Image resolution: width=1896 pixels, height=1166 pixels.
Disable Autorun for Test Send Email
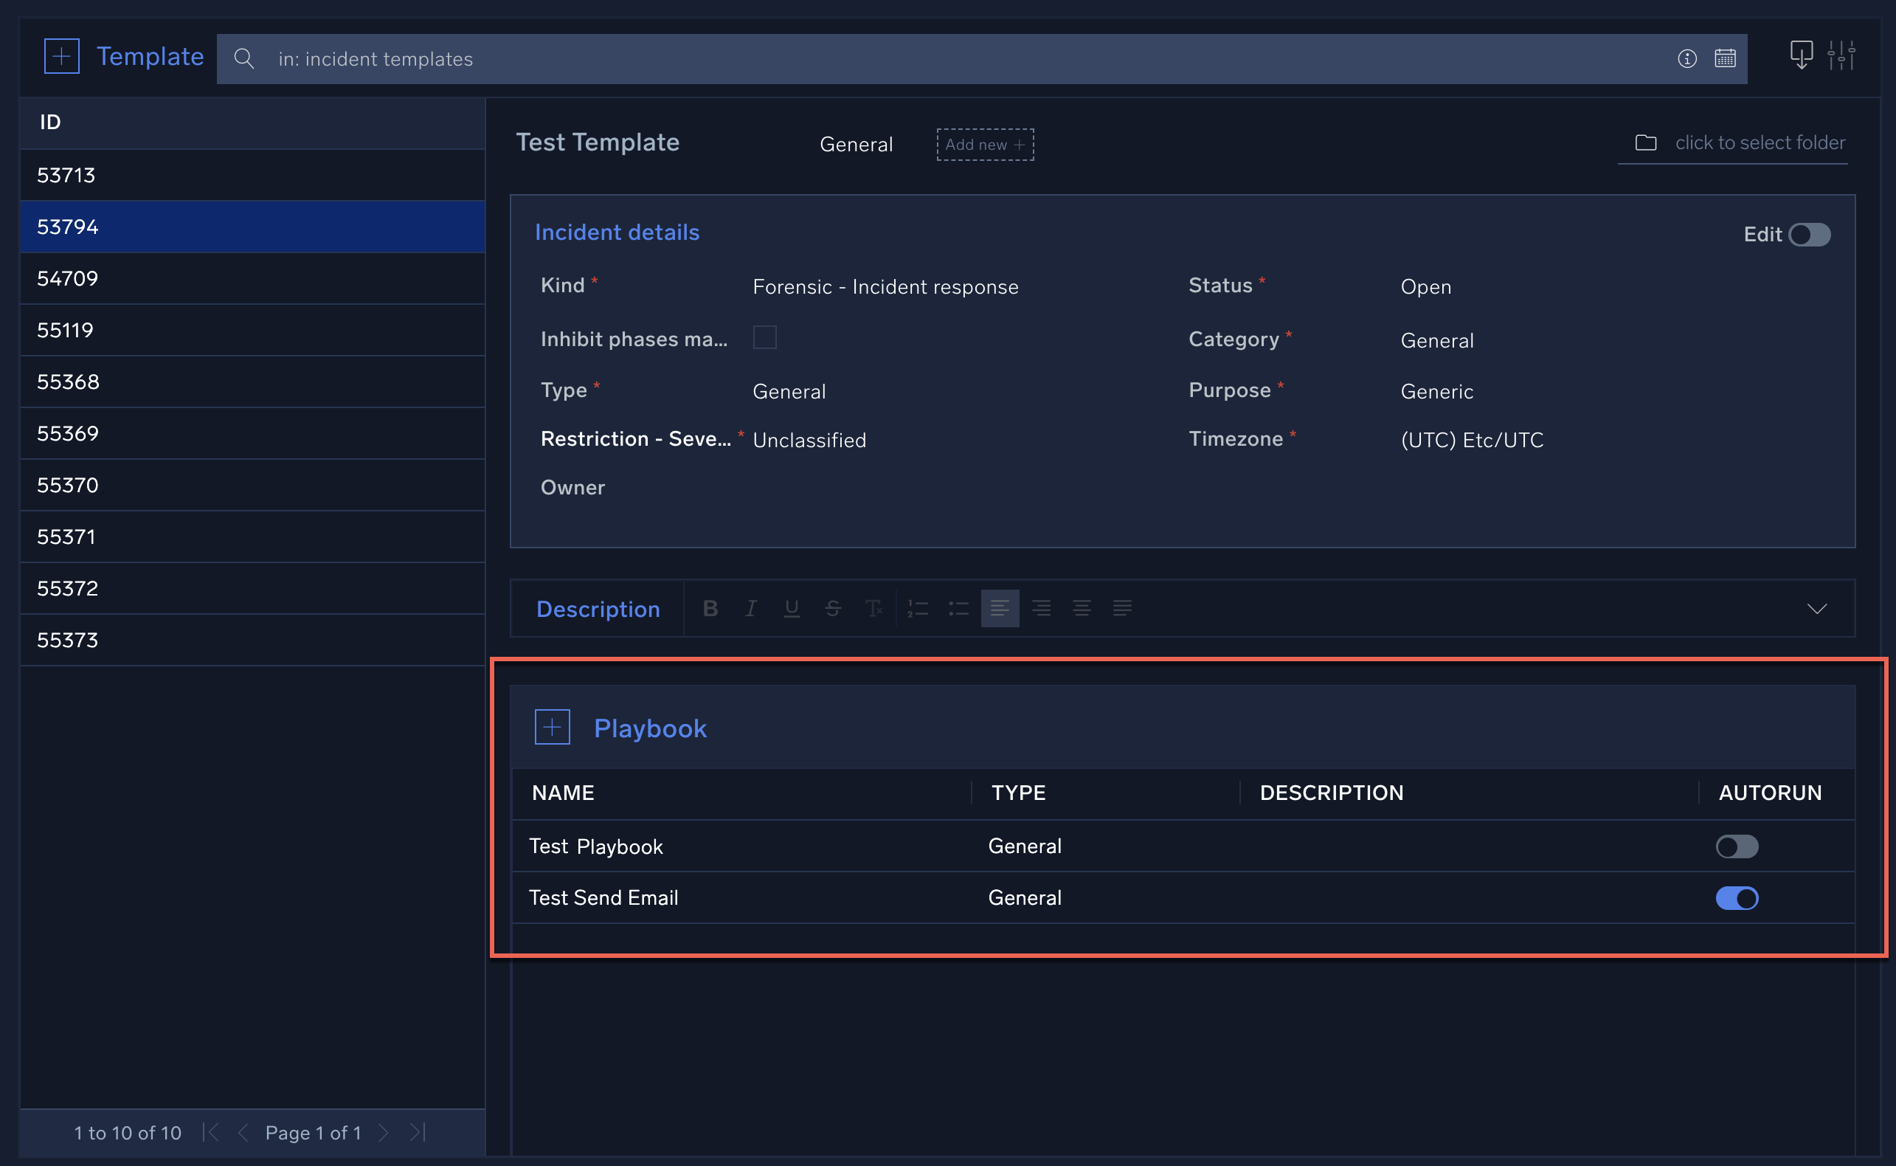coord(1737,897)
